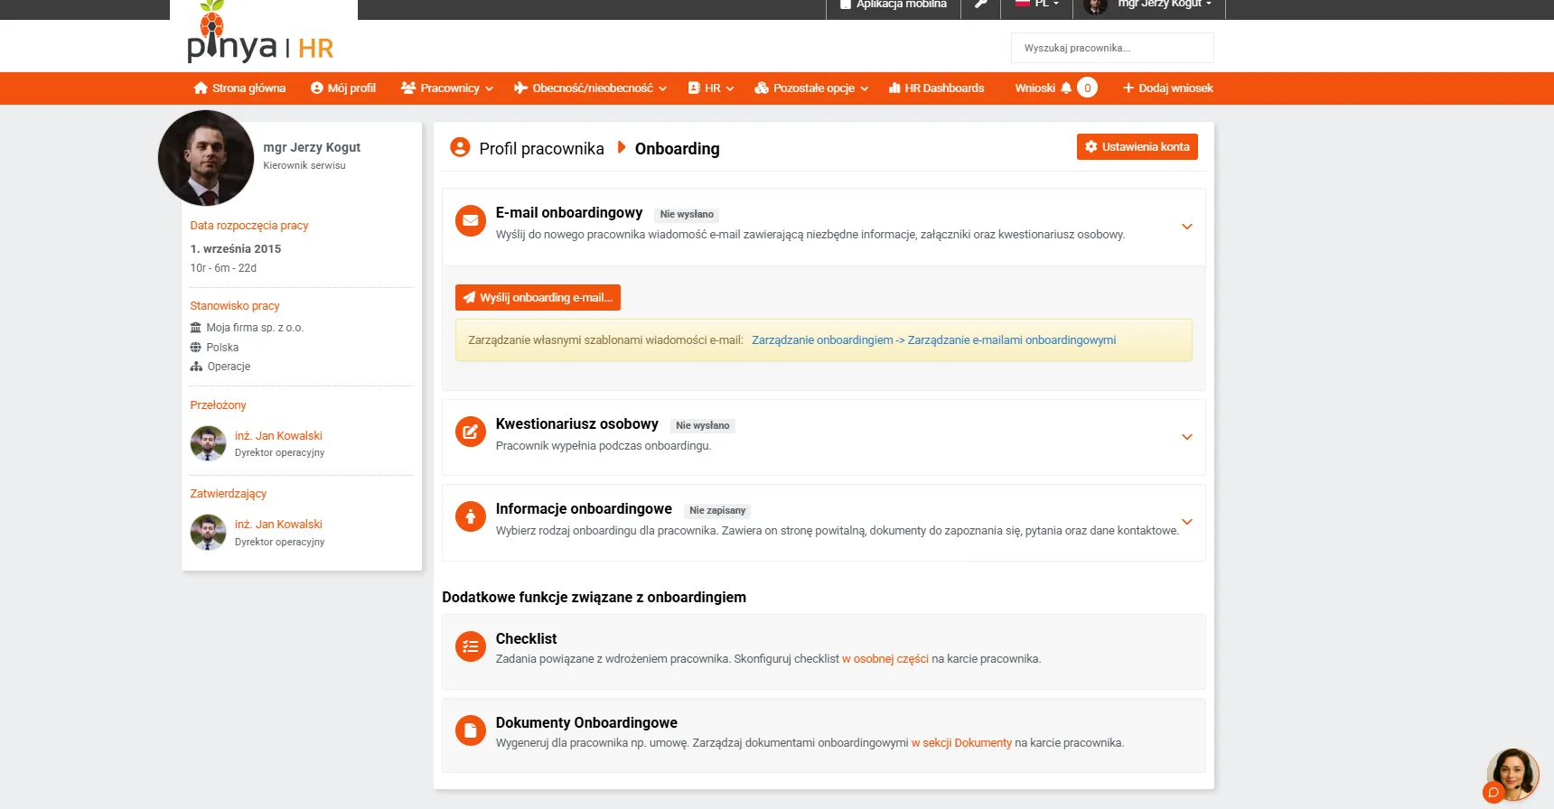1554x809 pixels.
Task: Open the PL language selector
Action: 1036,5
